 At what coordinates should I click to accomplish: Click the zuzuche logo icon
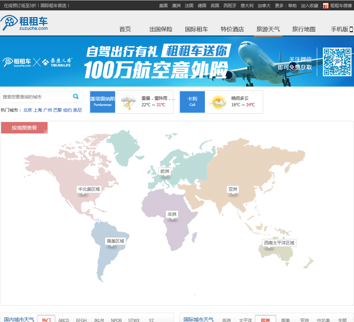coord(9,23)
